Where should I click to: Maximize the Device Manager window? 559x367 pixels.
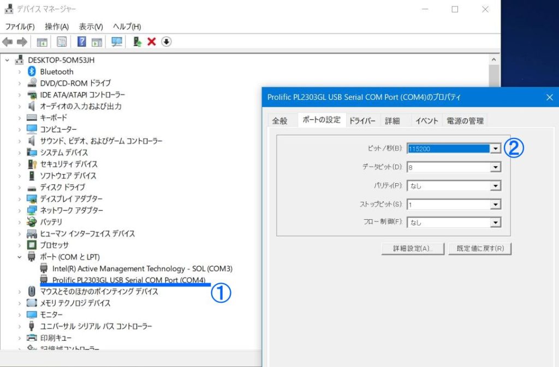coord(455,9)
